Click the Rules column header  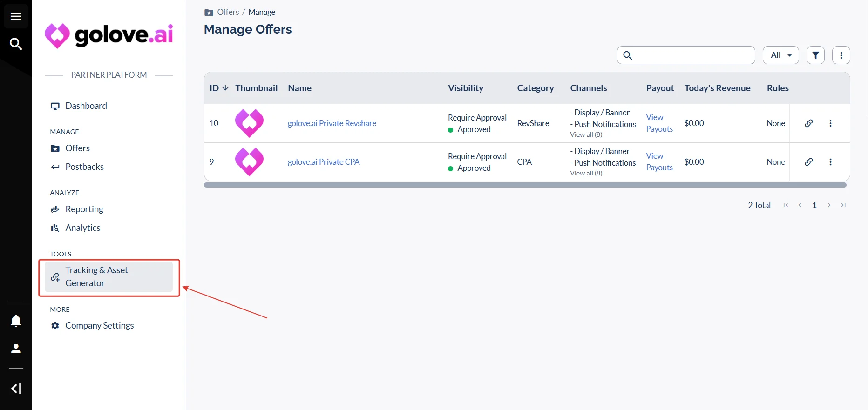(x=778, y=88)
